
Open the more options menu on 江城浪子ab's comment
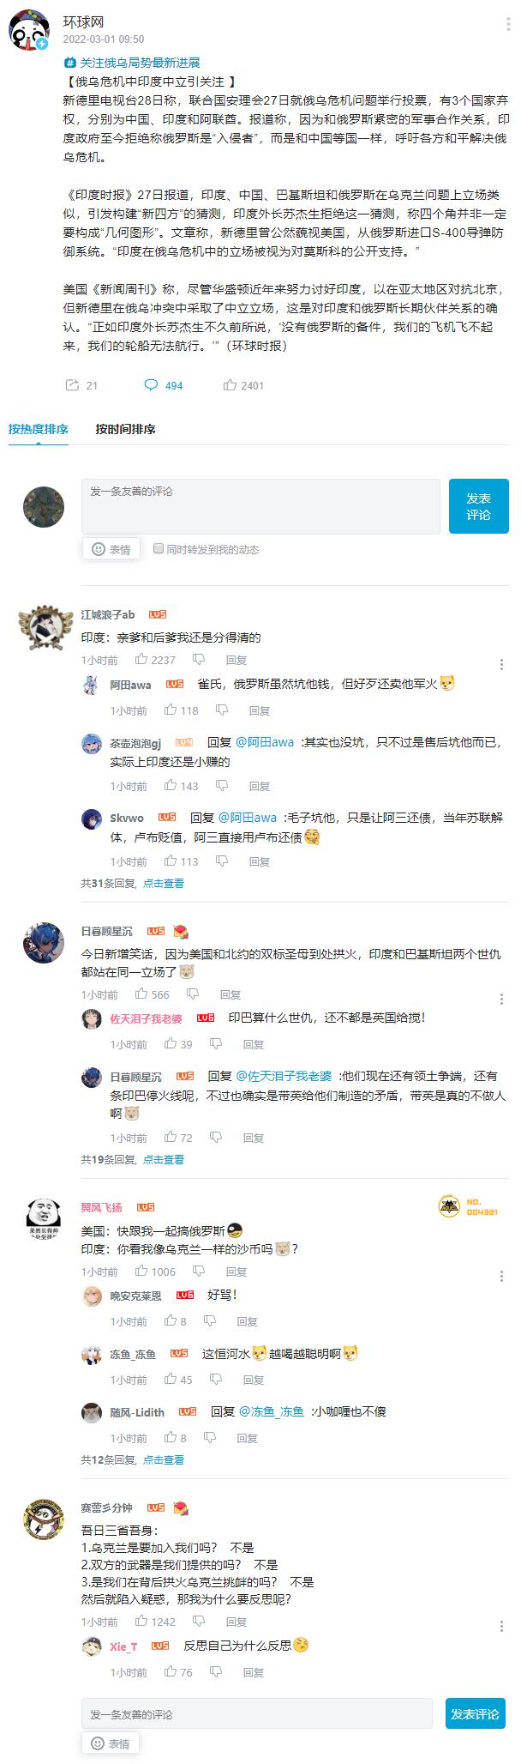(502, 664)
